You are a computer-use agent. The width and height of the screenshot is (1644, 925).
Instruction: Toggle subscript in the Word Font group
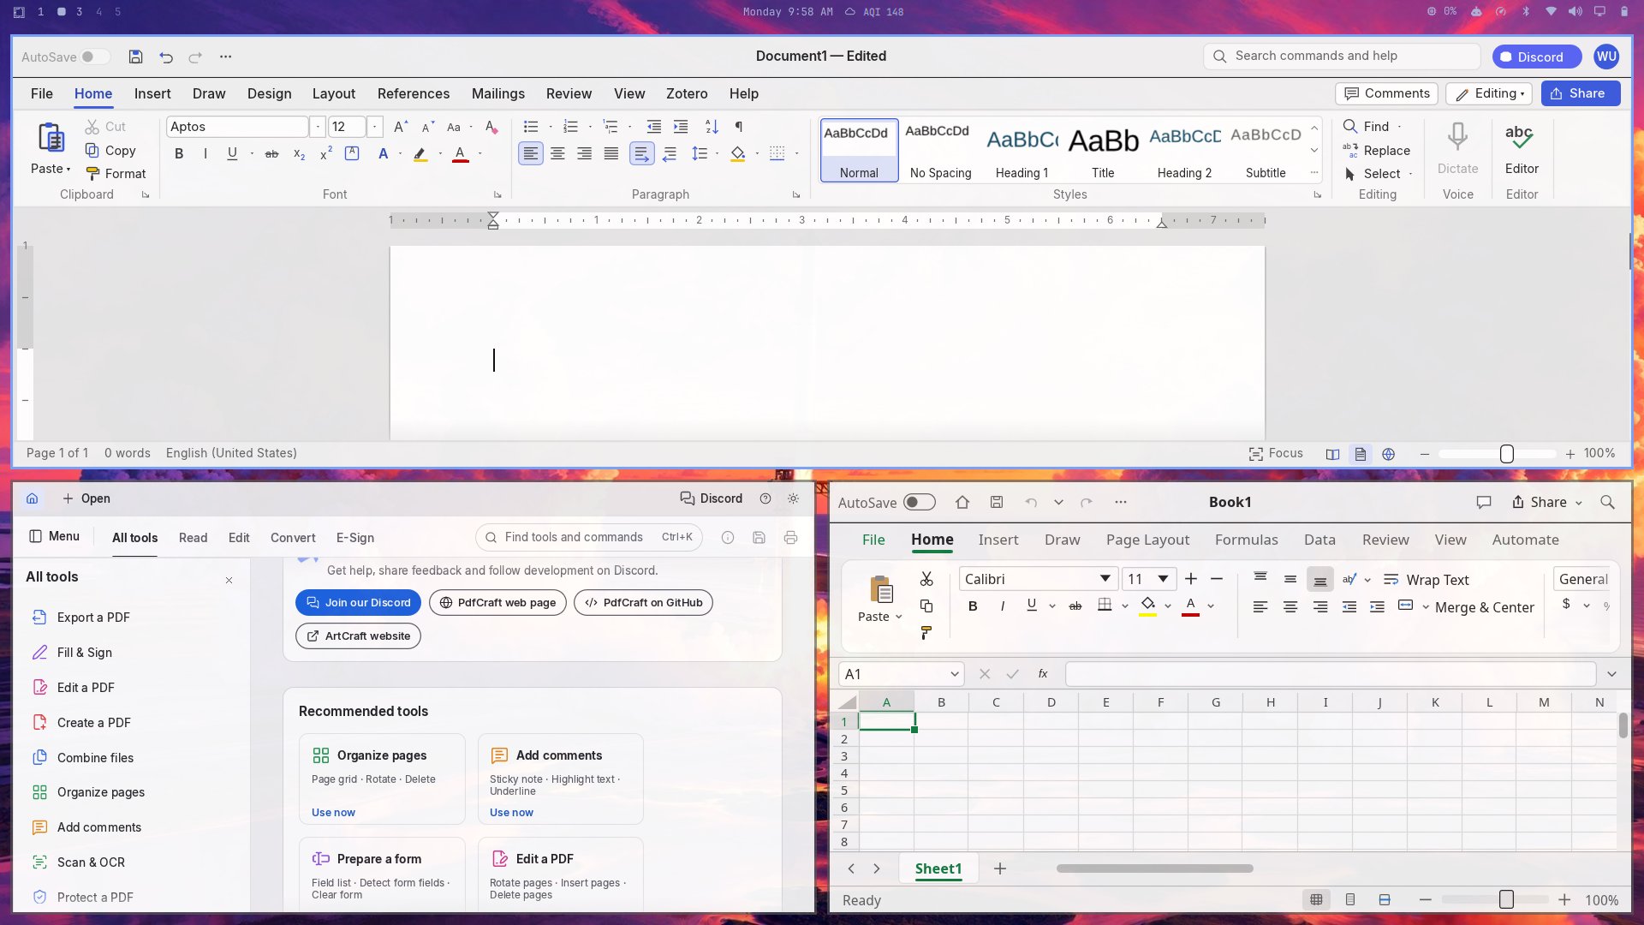tap(299, 154)
